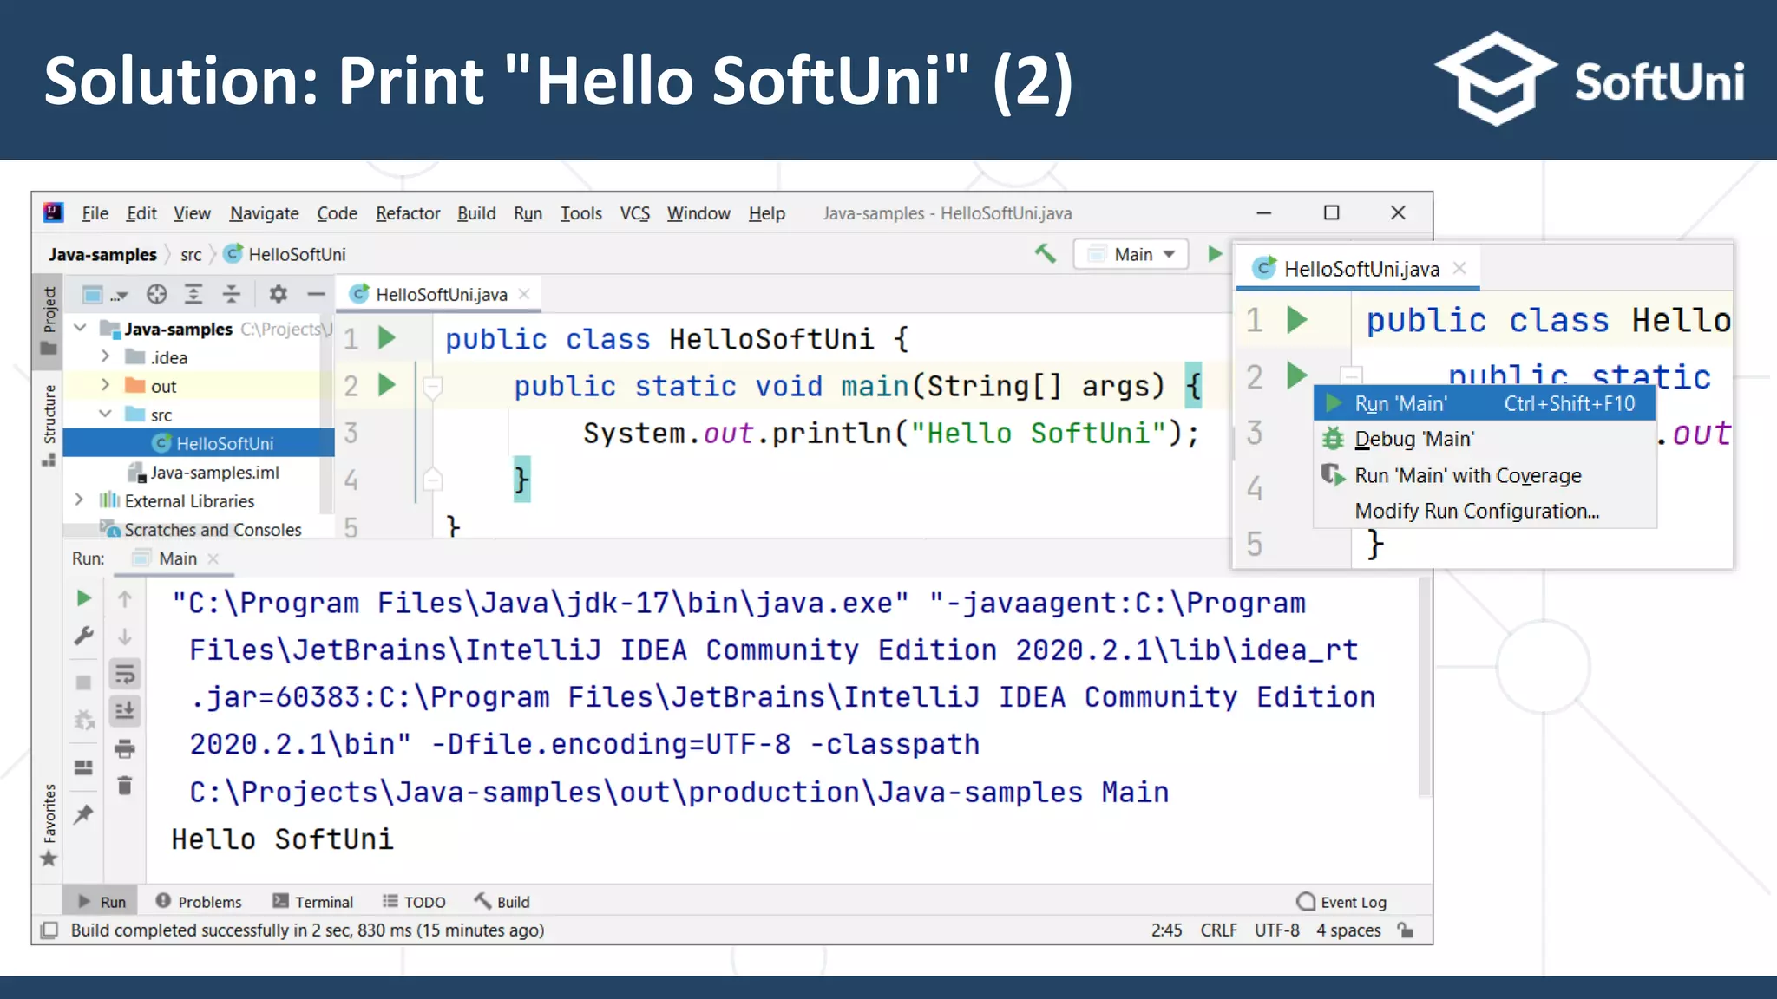Hide the Project panel with minus icon
Image resolution: width=1777 pixels, height=999 pixels.
click(x=316, y=295)
